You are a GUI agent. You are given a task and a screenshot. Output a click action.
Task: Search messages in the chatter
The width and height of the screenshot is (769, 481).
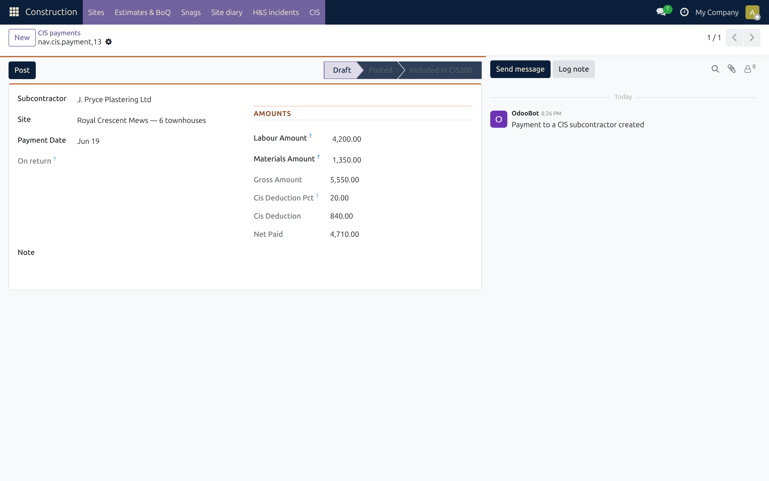click(715, 69)
